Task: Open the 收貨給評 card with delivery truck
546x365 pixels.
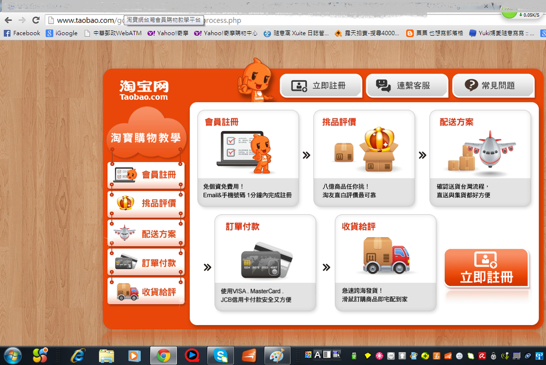Action: 386,263
